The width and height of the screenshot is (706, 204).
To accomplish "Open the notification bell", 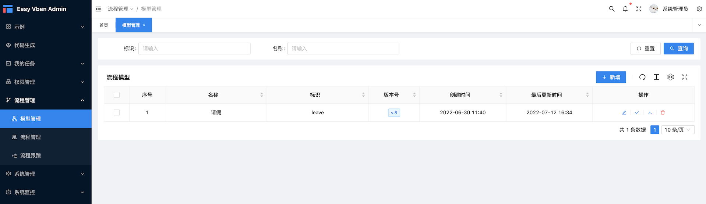I will click(625, 9).
